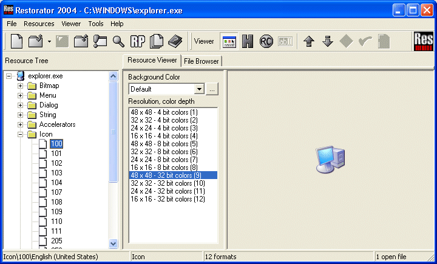This screenshot has width=437, height=264.
Task: Open the File menu
Action: click(x=12, y=24)
